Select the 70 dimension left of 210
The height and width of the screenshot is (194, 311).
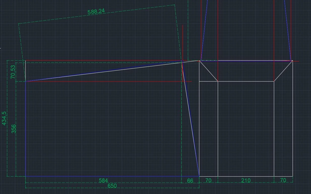click(208, 180)
